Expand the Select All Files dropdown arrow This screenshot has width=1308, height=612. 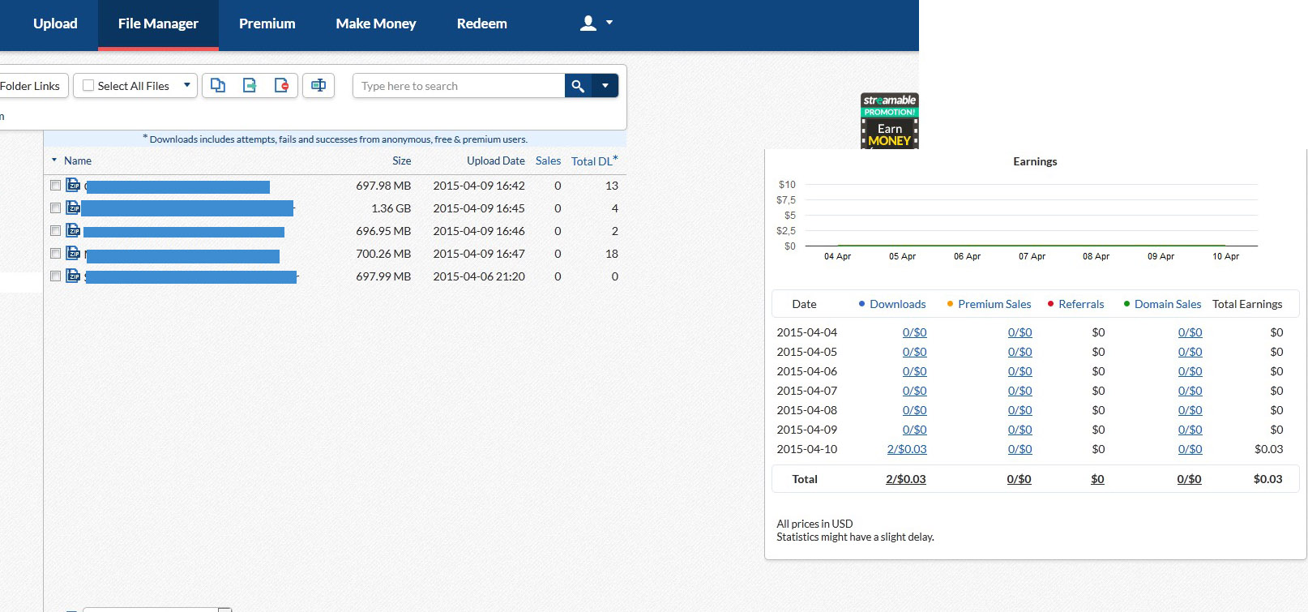point(187,85)
